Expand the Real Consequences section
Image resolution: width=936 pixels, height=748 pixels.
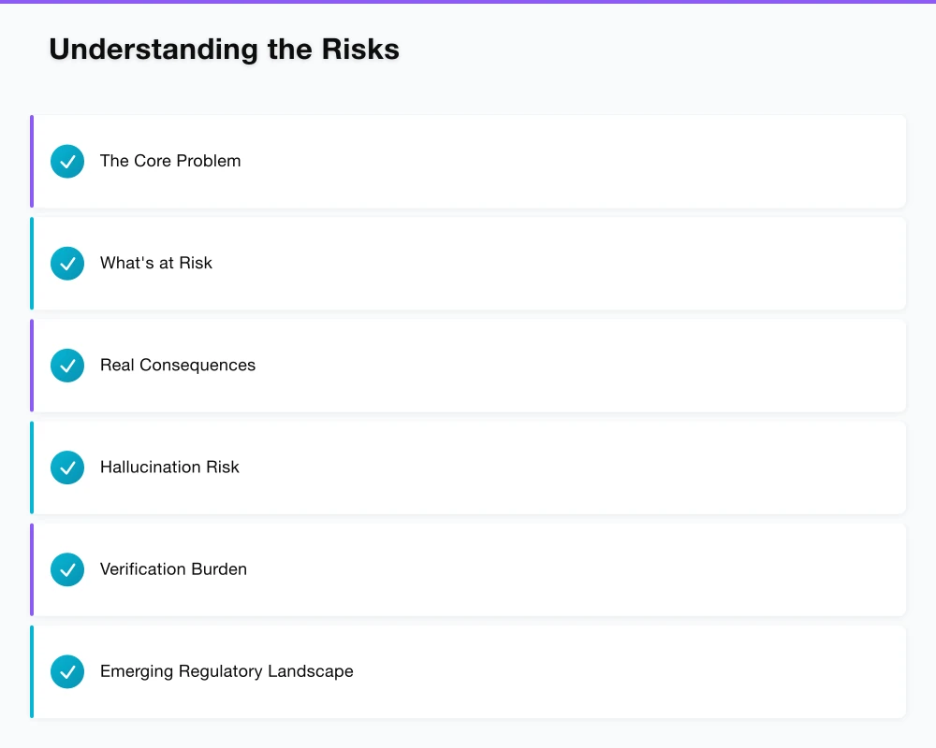468,366
